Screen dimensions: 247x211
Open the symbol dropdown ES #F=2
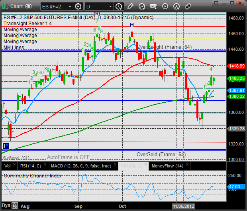57,7
